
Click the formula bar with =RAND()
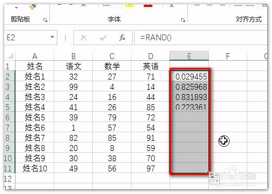click(201, 38)
